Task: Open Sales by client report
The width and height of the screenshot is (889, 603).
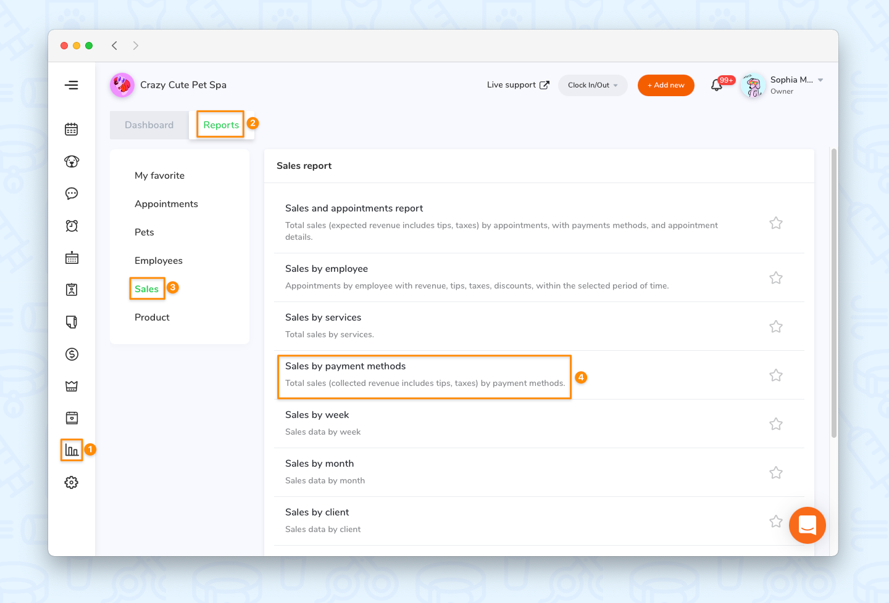Action: coord(317,512)
